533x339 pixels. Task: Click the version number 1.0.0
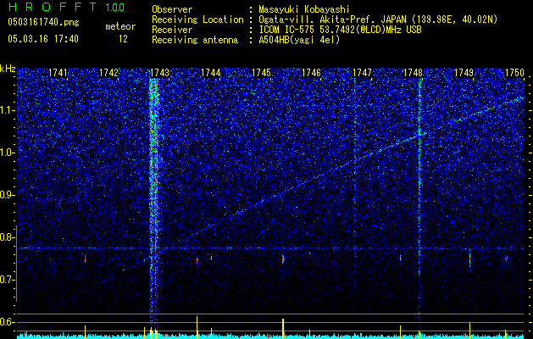(114, 7)
